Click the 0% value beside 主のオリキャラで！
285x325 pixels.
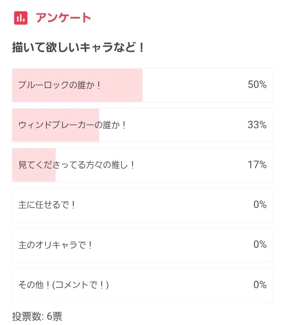[x=260, y=245]
